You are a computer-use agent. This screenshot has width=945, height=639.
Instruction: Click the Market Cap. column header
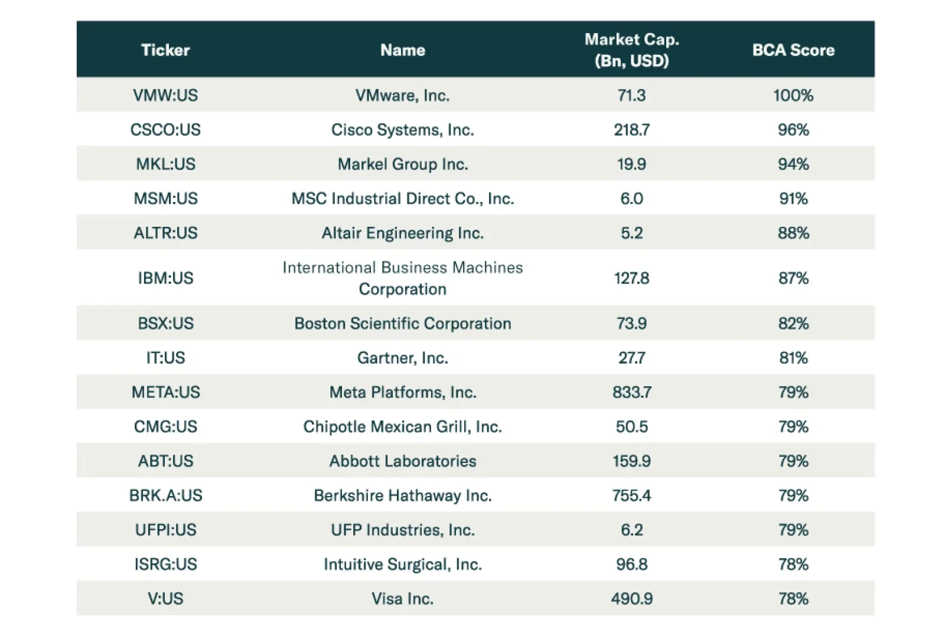(631, 50)
